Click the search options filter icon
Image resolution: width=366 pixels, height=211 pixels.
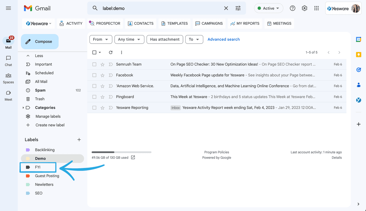click(238, 8)
